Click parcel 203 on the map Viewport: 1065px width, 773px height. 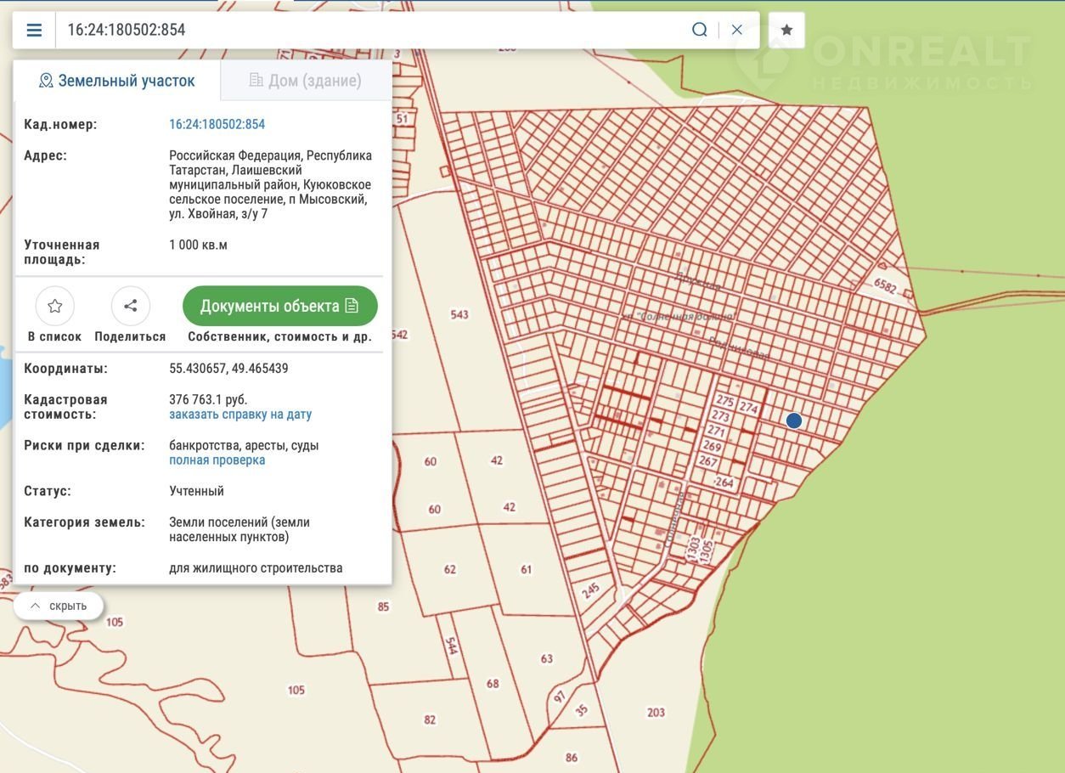tap(656, 713)
